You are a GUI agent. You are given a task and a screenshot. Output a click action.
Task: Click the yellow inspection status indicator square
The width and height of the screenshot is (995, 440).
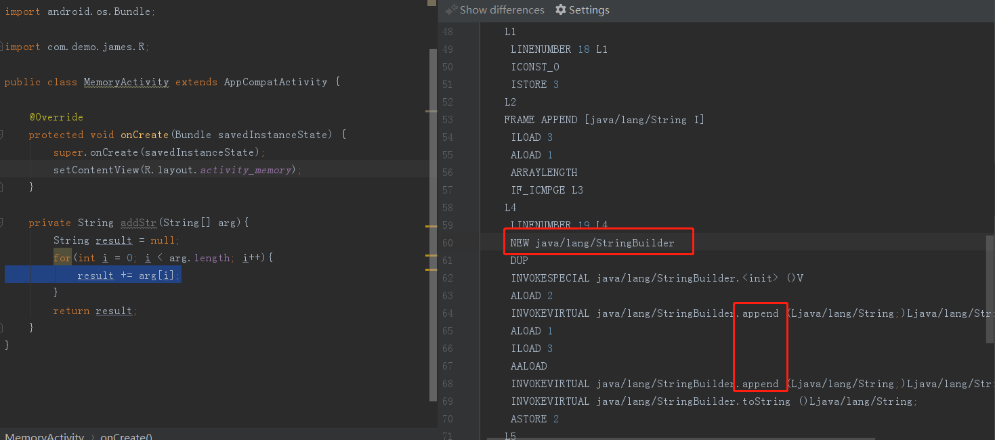431,3
